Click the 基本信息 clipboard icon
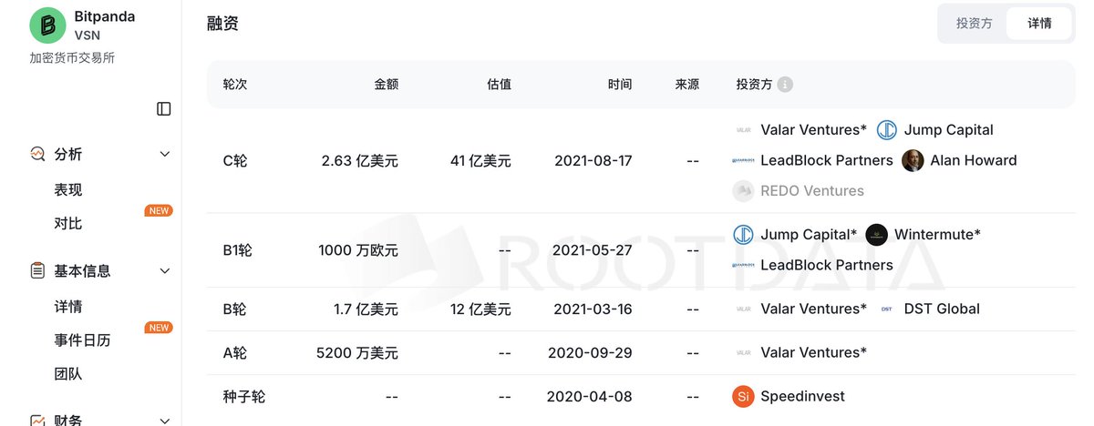Viewport: 1094px width, 426px height. tap(37, 271)
